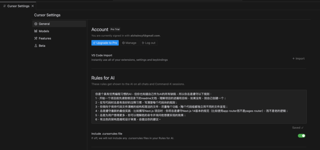This screenshot has height=150, width=320.
Task: Click the Account heading
Action: [x=100, y=29]
